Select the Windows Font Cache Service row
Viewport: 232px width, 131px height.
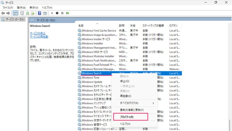pos(99,31)
